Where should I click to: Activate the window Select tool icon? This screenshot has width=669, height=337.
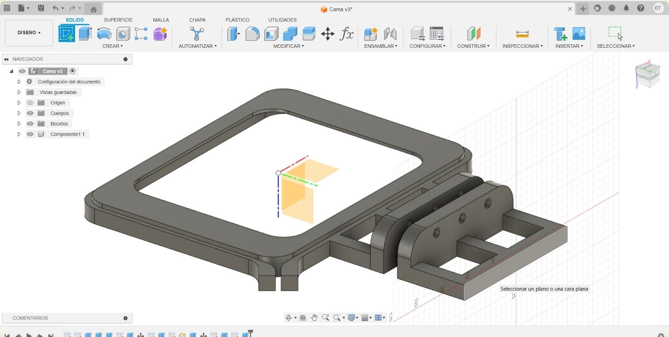[x=615, y=33]
